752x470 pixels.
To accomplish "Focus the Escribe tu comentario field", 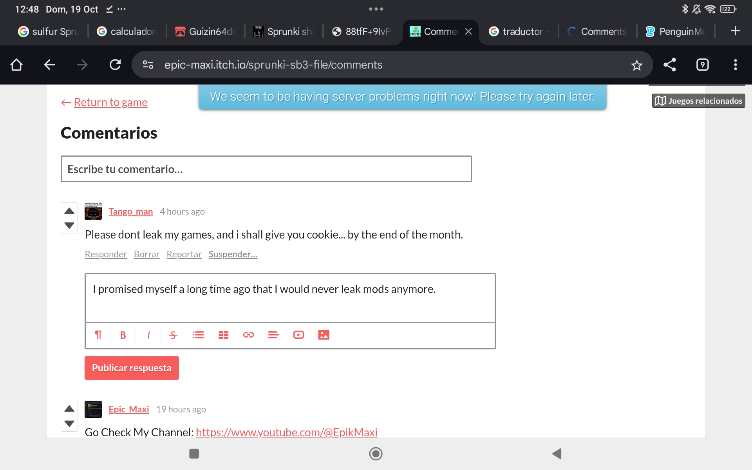I will pyautogui.click(x=266, y=169).
